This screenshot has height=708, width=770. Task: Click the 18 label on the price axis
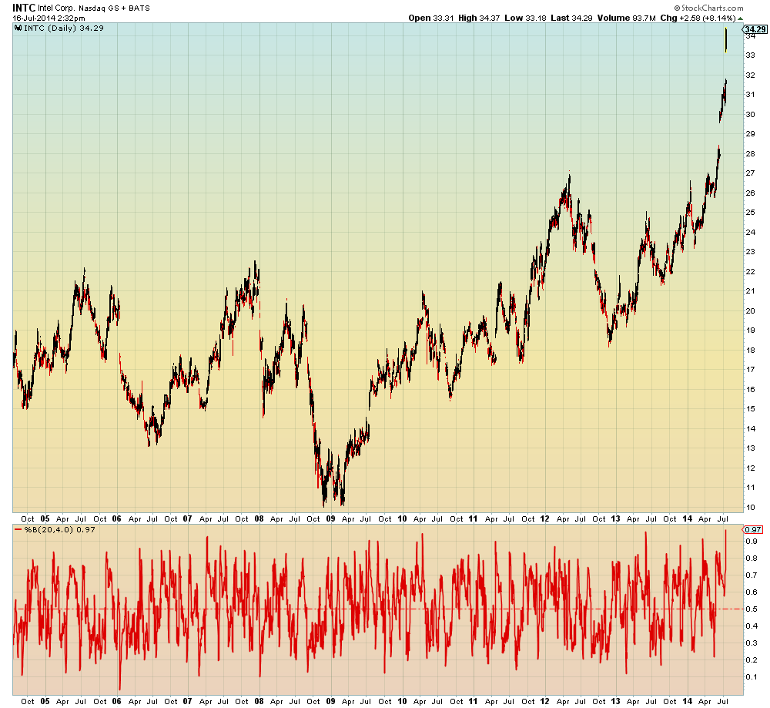pyautogui.click(x=750, y=350)
